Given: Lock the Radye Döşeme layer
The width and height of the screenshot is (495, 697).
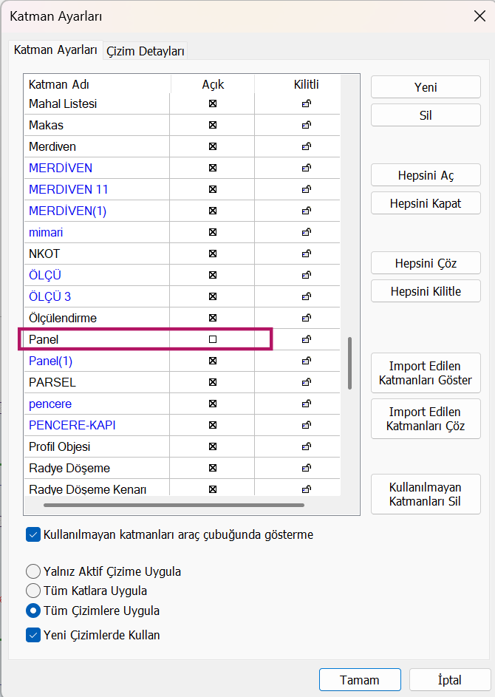Looking at the screenshot, I should 306,468.
